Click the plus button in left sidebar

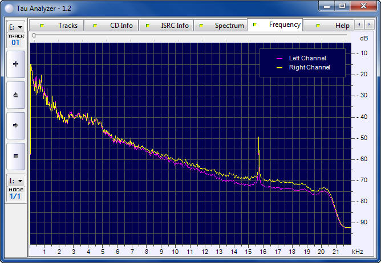tap(15, 64)
